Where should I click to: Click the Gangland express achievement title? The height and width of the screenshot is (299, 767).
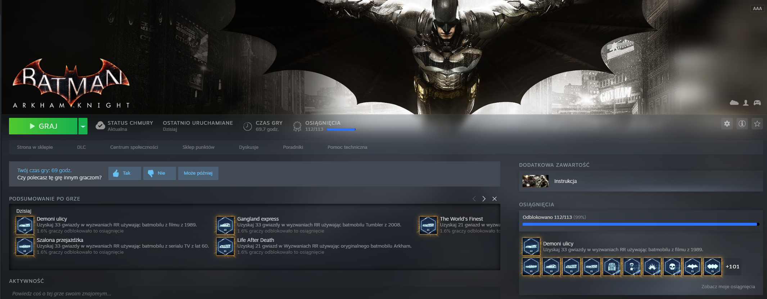pos(258,219)
